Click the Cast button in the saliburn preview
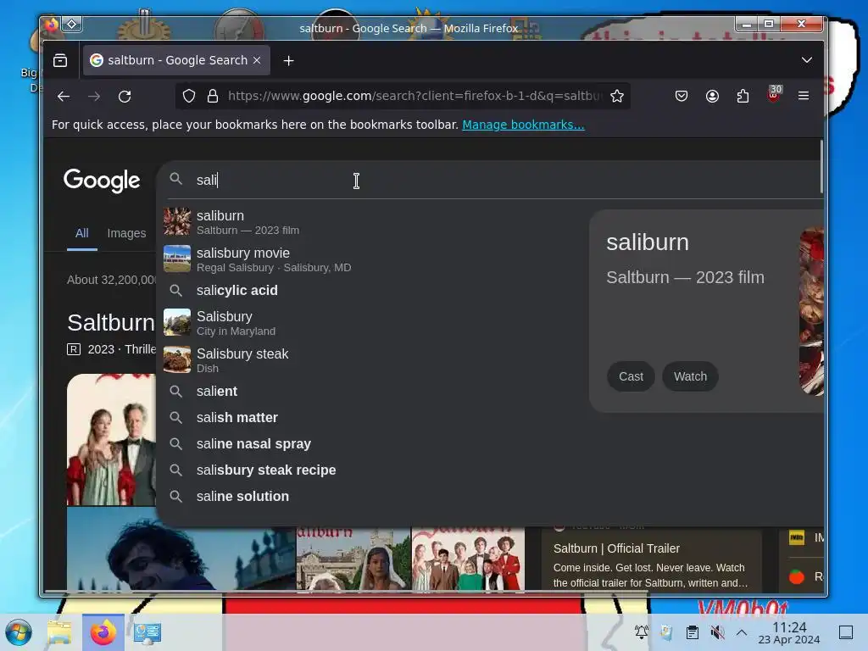 (x=631, y=376)
